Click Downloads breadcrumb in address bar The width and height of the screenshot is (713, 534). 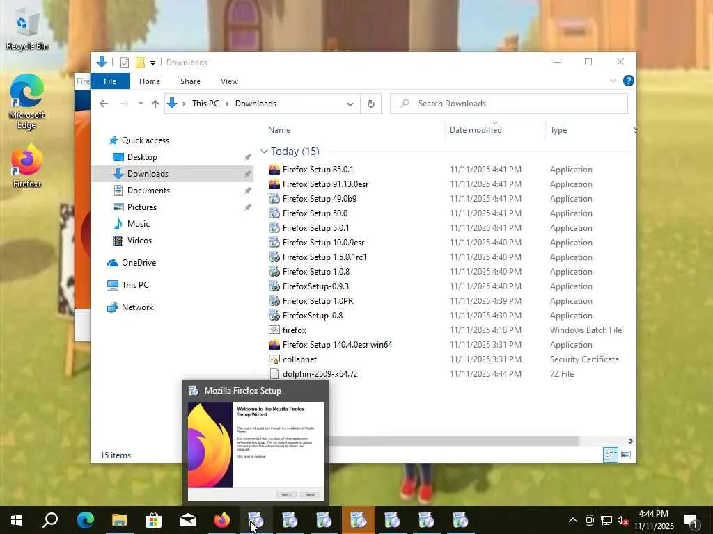click(x=256, y=104)
